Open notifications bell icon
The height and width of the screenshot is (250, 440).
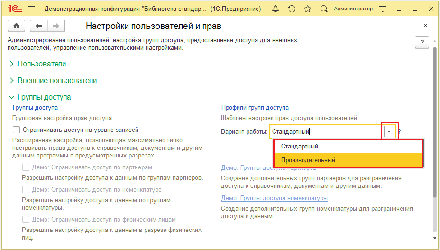pos(275,9)
